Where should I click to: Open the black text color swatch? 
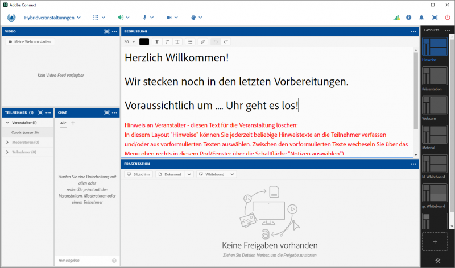[x=144, y=41]
